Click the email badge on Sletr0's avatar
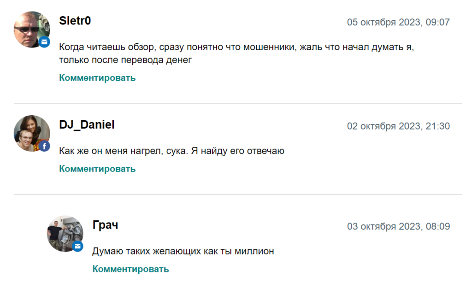Image resolution: width=472 pixels, height=283 pixels. 44,42
